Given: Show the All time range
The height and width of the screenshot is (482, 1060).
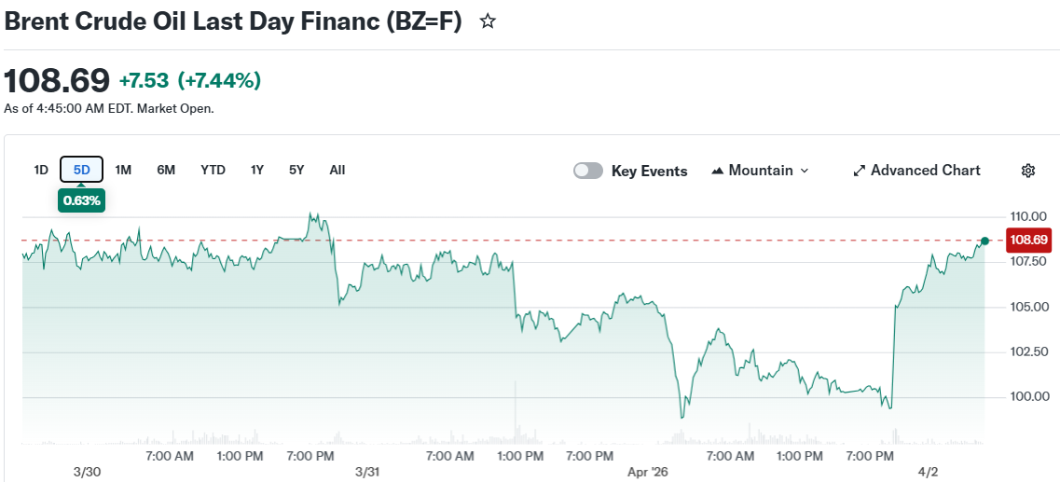Looking at the screenshot, I should point(337,170).
